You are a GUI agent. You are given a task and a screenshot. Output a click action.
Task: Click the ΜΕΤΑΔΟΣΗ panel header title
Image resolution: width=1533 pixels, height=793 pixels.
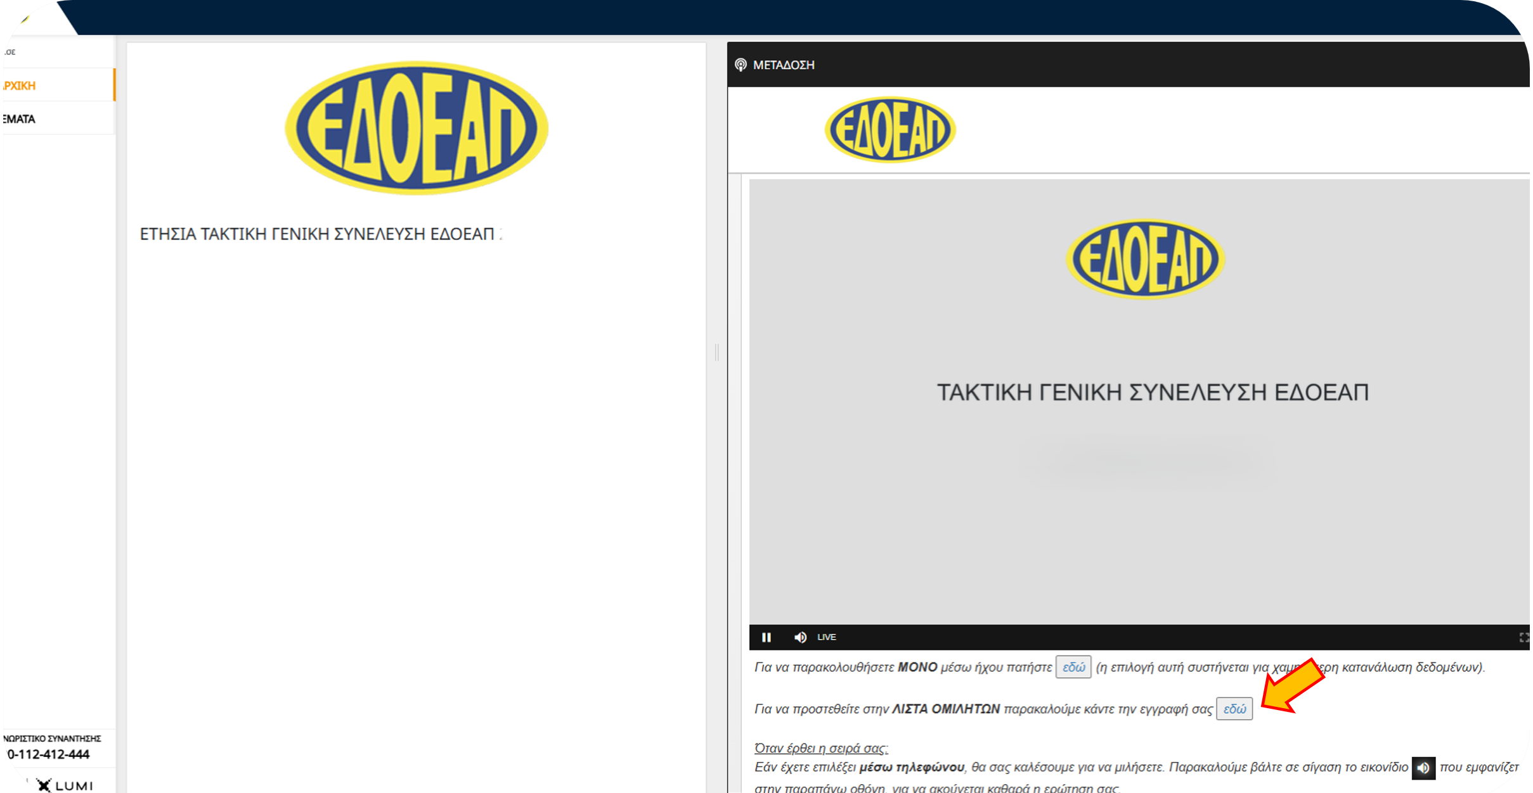pos(784,65)
